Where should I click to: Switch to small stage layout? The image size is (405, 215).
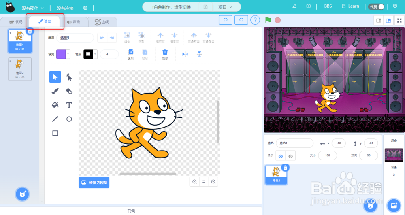(x=379, y=21)
